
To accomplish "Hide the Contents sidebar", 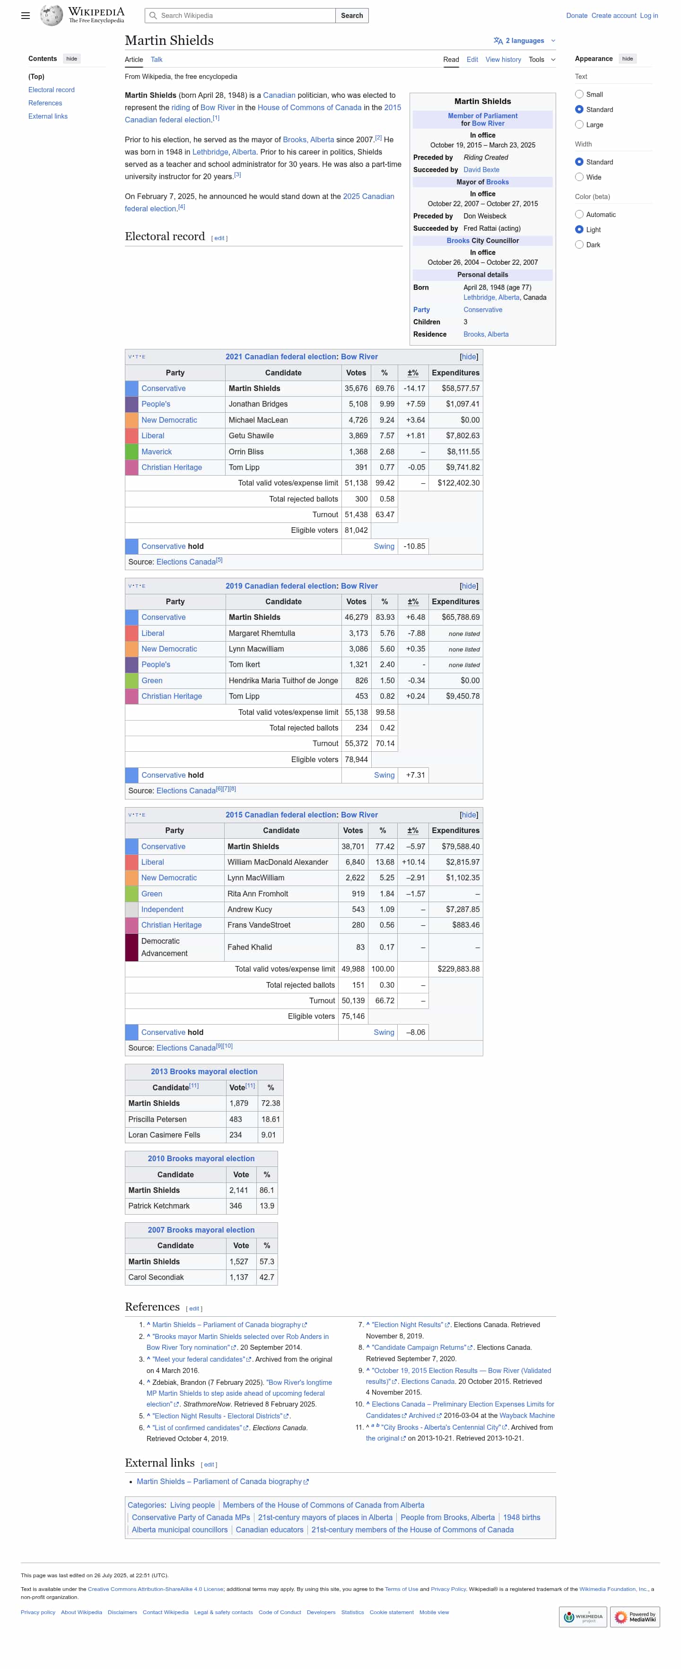I will pyautogui.click(x=71, y=59).
